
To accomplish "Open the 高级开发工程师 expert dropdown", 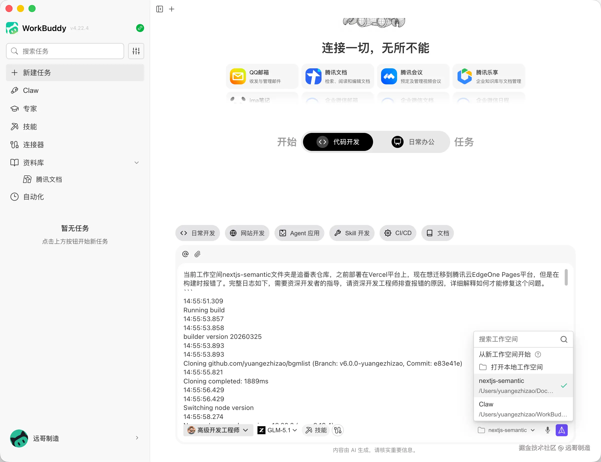I will (218, 430).
